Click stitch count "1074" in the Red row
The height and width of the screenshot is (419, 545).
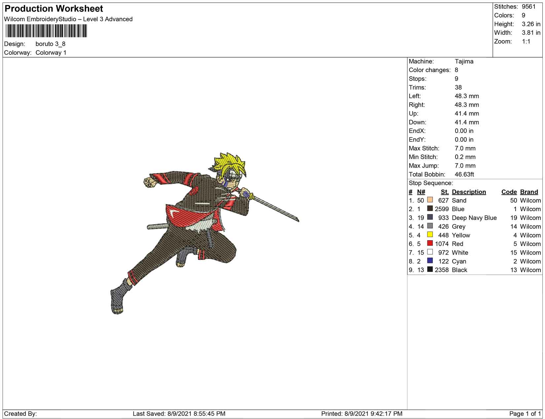[442, 244]
